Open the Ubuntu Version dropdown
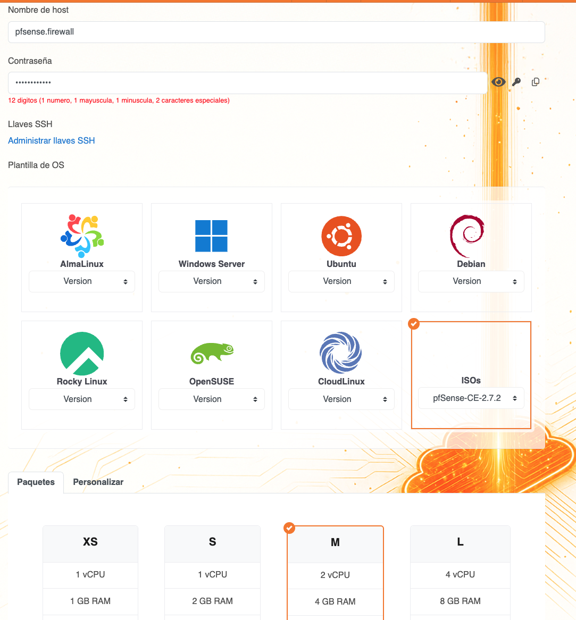 click(341, 281)
